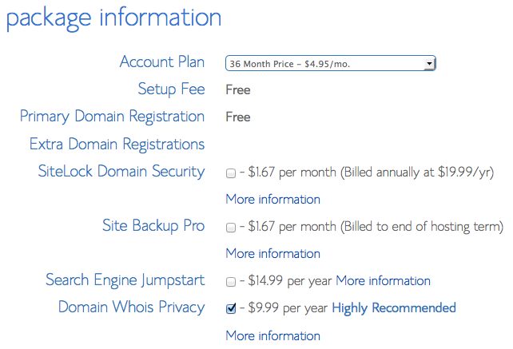Click the Highly Recommended text
Viewport: 513px width, 349px height.
[x=393, y=308]
